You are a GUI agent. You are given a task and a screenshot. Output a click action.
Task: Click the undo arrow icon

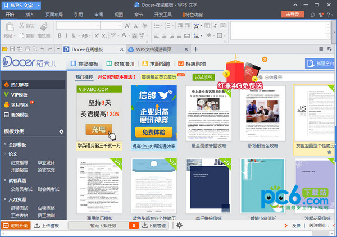pyautogui.click(x=43, y=49)
